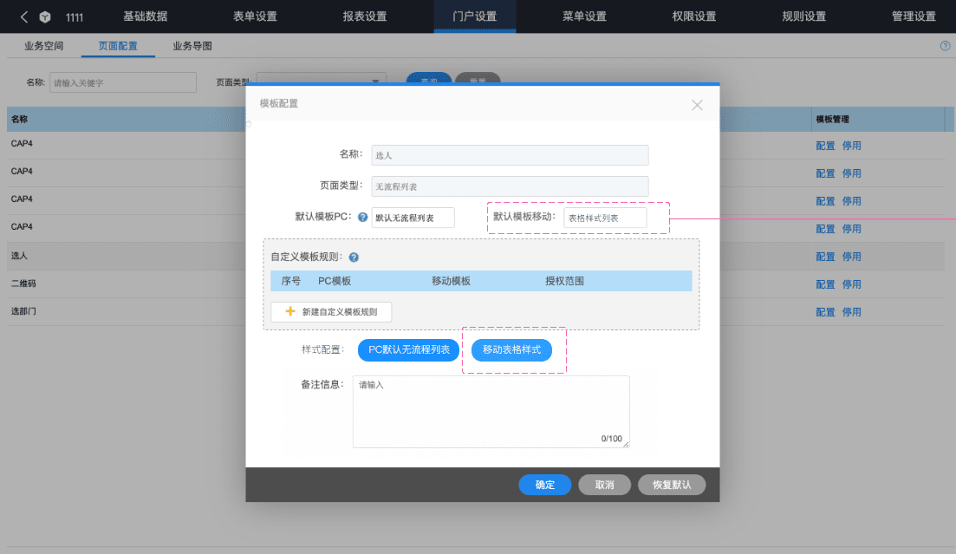This screenshot has width=956, height=554.
Task: Open the 默认模板移动 selector
Action: click(x=605, y=218)
